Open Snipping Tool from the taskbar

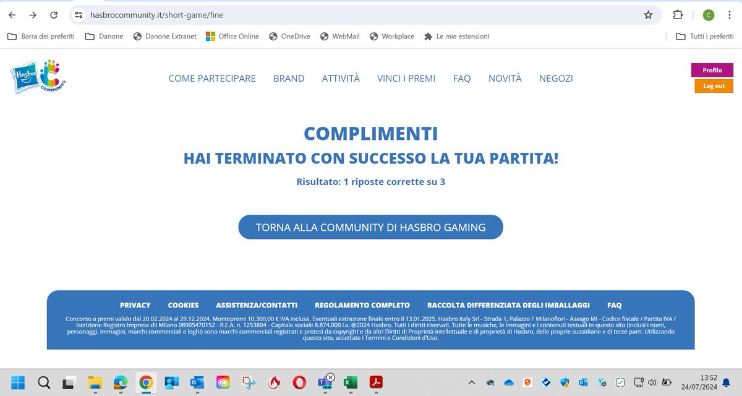(249, 382)
